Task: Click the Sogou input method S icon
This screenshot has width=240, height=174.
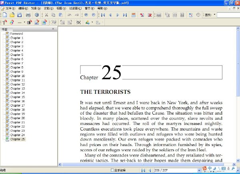Action: pyautogui.click(x=204, y=168)
